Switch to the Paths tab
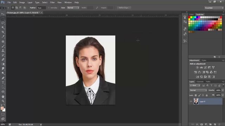Image resolution: width=225 pixels, height=126 pixels. [208, 82]
